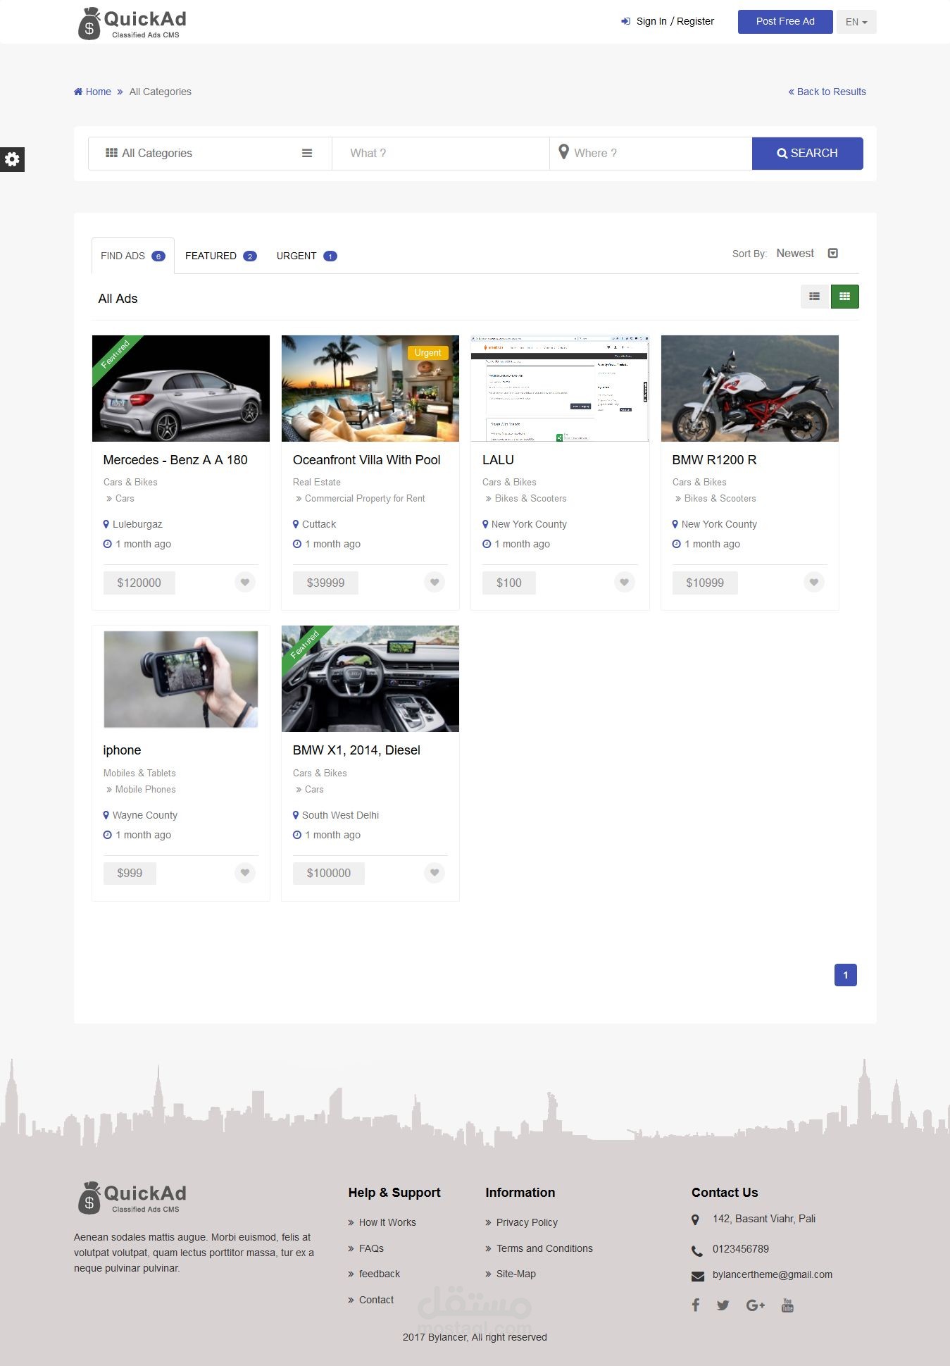Image resolution: width=950 pixels, height=1366 pixels.
Task: Favorite the iphone ad heart
Action: pyautogui.click(x=244, y=873)
